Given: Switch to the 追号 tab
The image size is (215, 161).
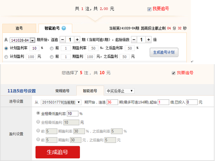Looking at the screenshot, I should tap(19, 28).
